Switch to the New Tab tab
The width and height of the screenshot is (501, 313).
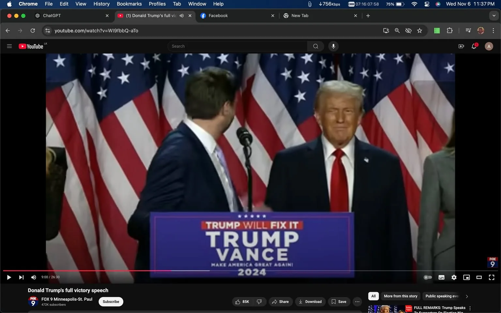[x=320, y=16]
